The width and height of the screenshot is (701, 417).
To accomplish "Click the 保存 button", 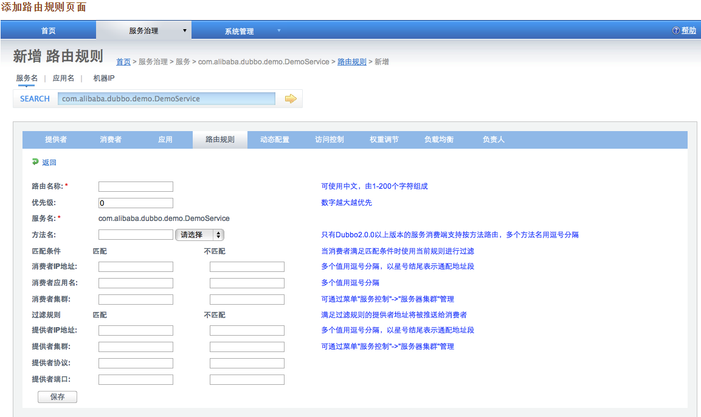I will pyautogui.click(x=57, y=397).
